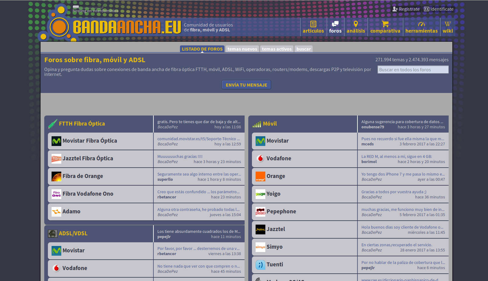Open the wiki W icon
The width and height of the screenshot is (488, 281).
point(448,24)
